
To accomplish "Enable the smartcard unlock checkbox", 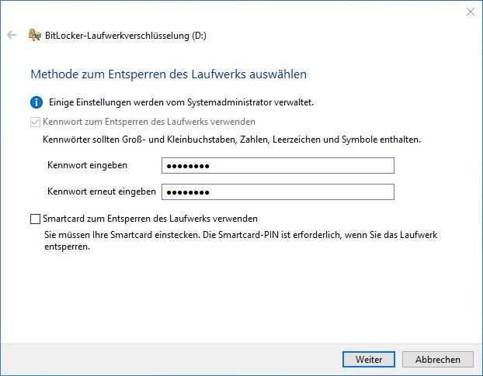I will pyautogui.click(x=35, y=219).
